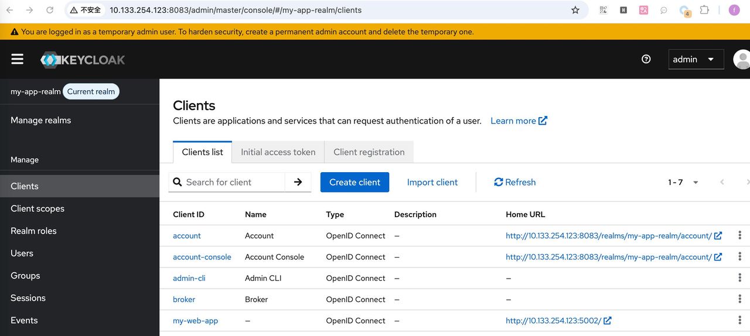Bookmark this page with star icon

click(575, 10)
